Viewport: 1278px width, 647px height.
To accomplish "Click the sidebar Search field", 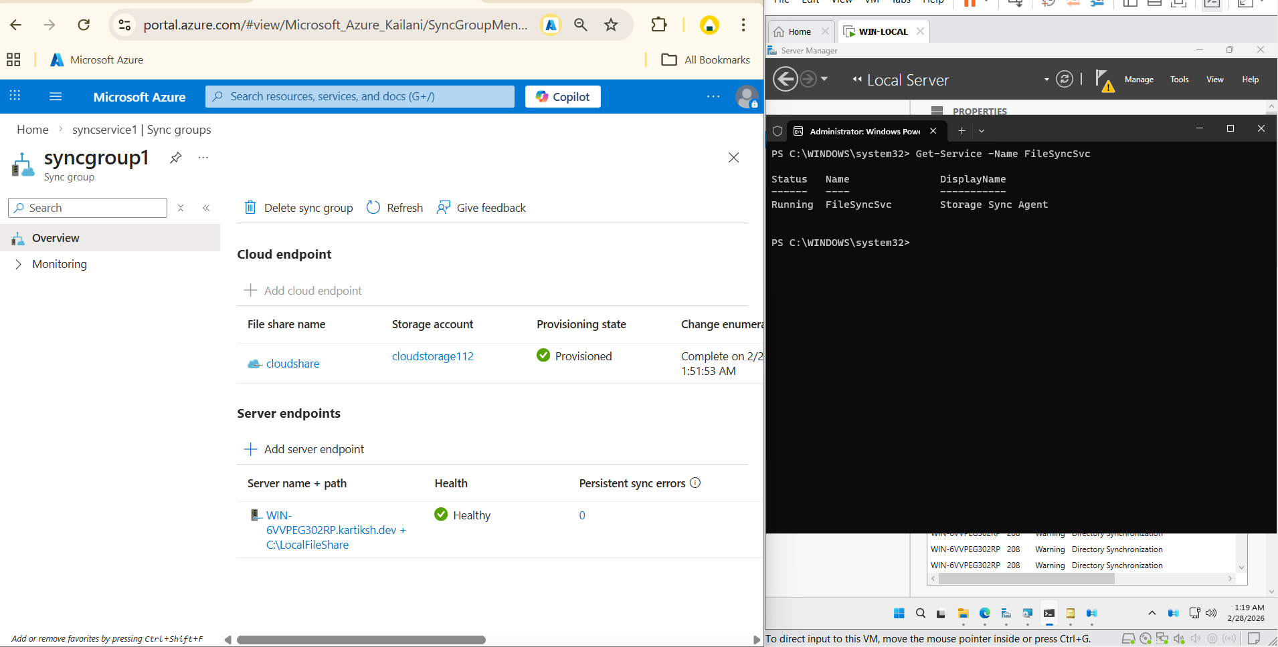I will (x=88, y=208).
